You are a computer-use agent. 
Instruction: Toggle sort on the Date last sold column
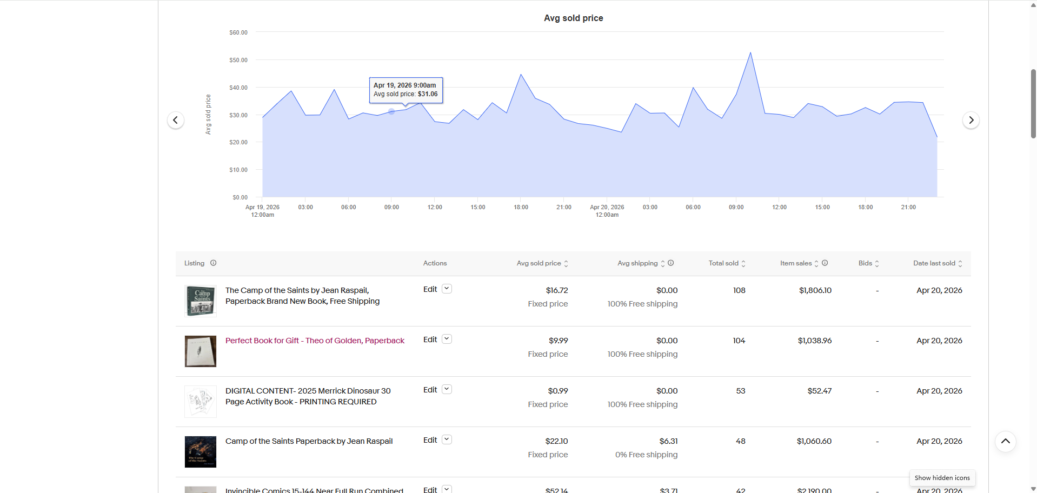point(960,263)
